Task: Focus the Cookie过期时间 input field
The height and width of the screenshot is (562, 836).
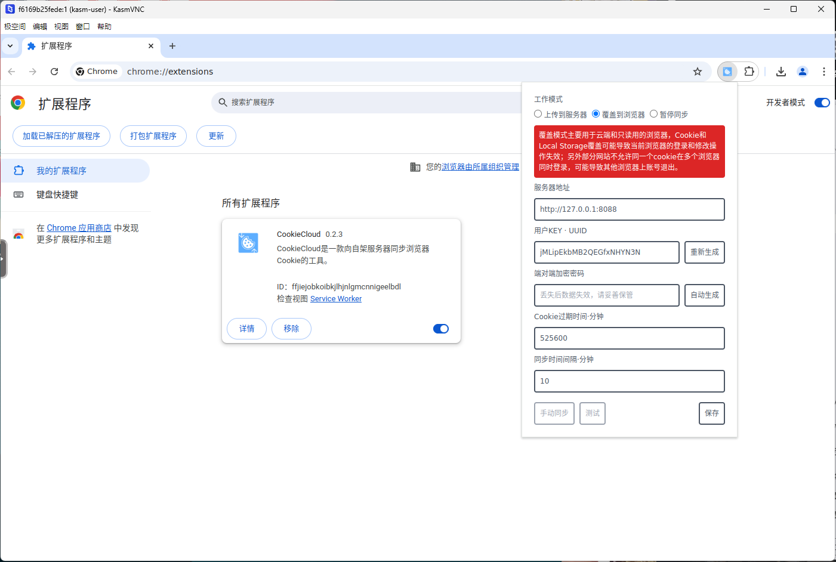Action: 630,338
